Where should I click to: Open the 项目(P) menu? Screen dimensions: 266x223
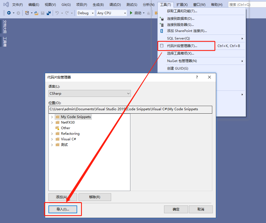(x=82, y=4)
